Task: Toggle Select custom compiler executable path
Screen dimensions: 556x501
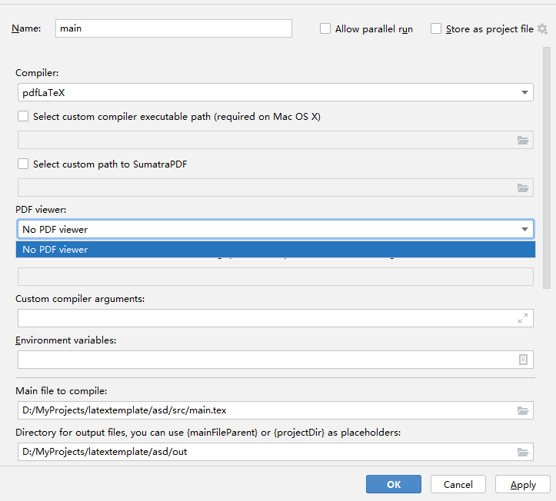Action: tap(23, 116)
